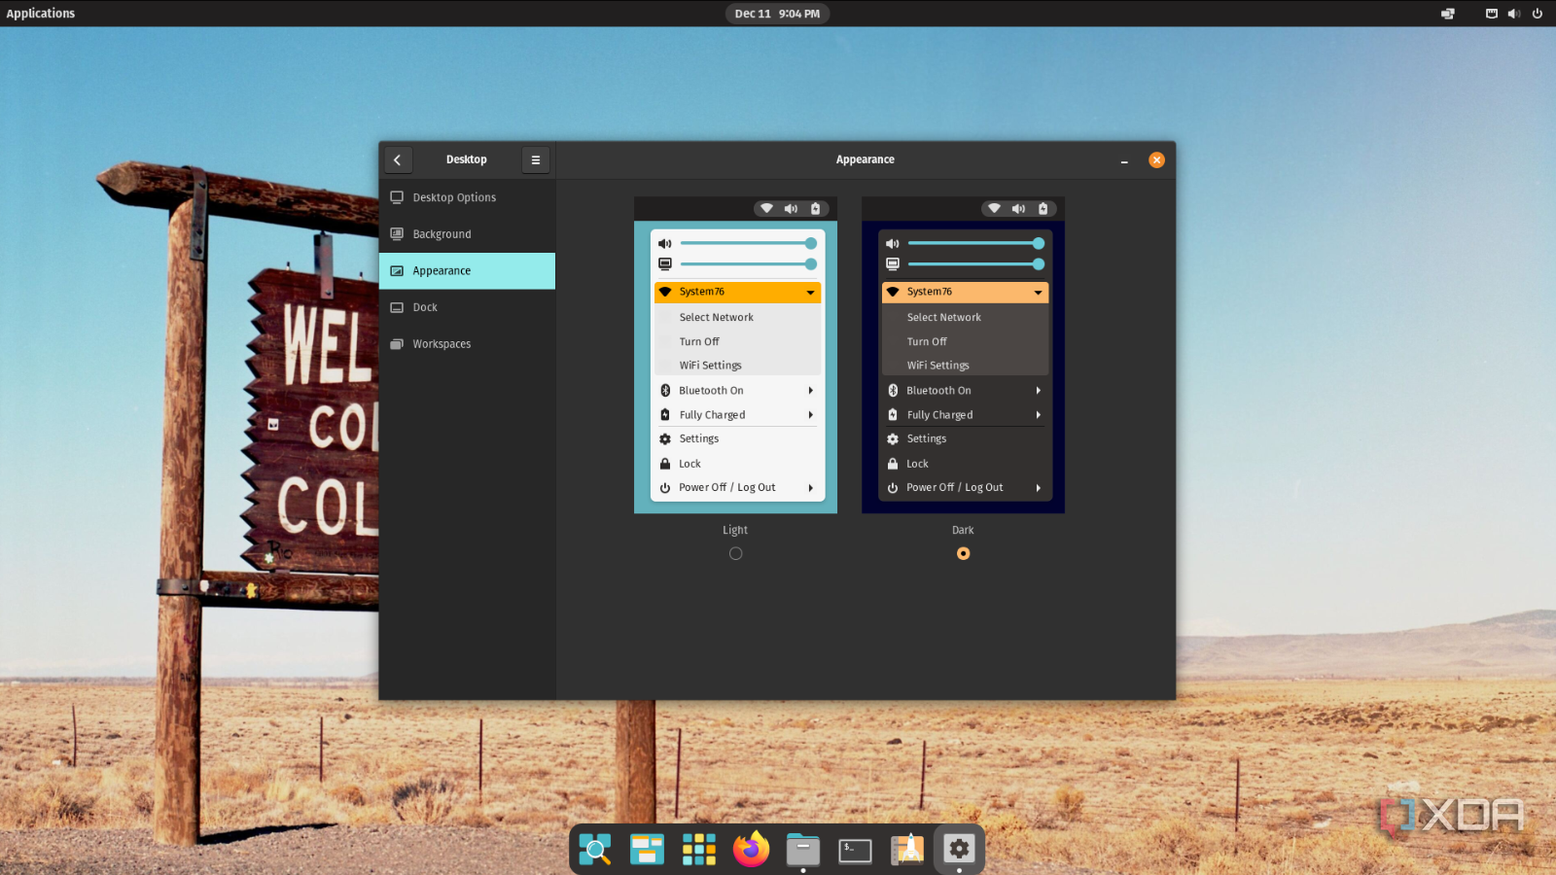The height and width of the screenshot is (875, 1556).
Task: Click speaker icon beside Light preview volume slider
Action: click(665, 244)
